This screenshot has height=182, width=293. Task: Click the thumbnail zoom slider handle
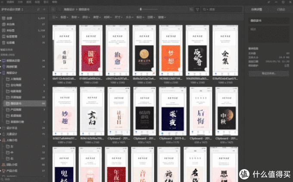click(141, 9)
